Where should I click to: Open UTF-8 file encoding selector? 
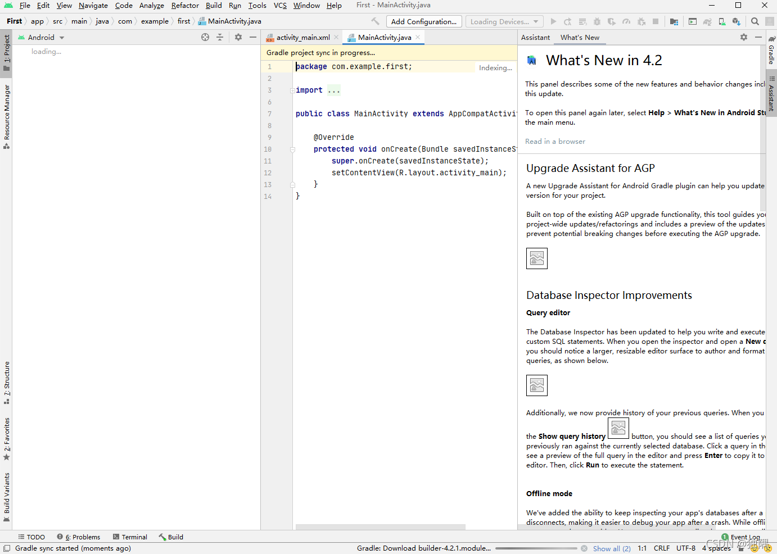point(686,548)
